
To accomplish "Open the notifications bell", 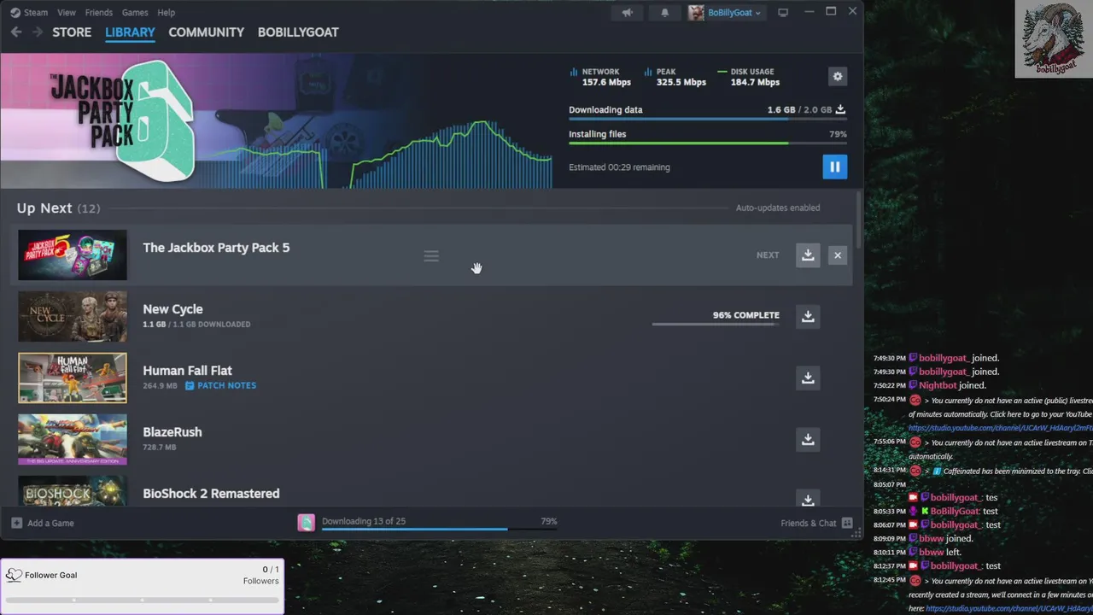I will pos(665,13).
